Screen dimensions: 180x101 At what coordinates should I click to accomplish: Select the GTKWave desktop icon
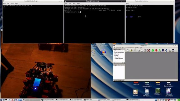click(158, 92)
